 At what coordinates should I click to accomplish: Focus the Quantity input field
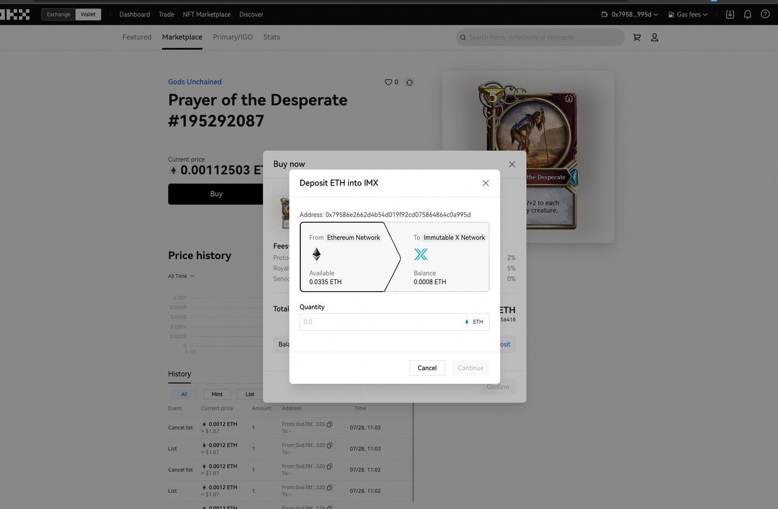point(394,322)
